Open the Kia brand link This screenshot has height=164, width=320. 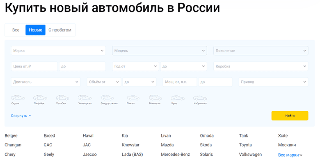coord(125,136)
